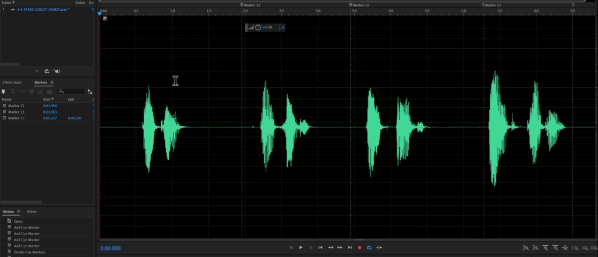This screenshot has width=598, height=257.
Task: Toggle the HUD pin icon
Action: point(282,27)
